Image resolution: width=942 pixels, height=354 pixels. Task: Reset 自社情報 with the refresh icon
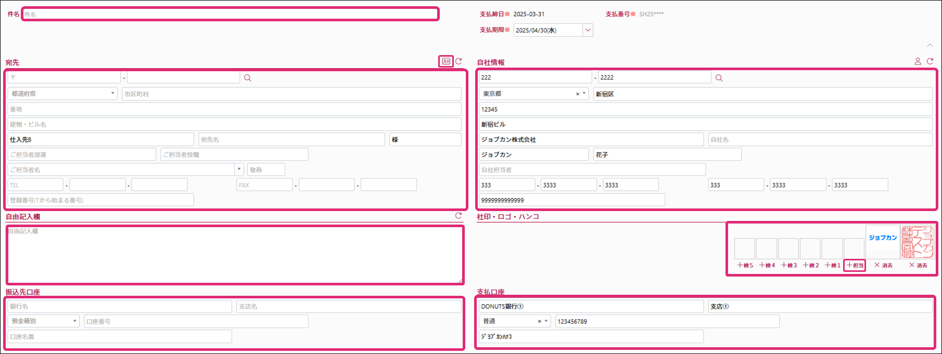pyautogui.click(x=930, y=61)
